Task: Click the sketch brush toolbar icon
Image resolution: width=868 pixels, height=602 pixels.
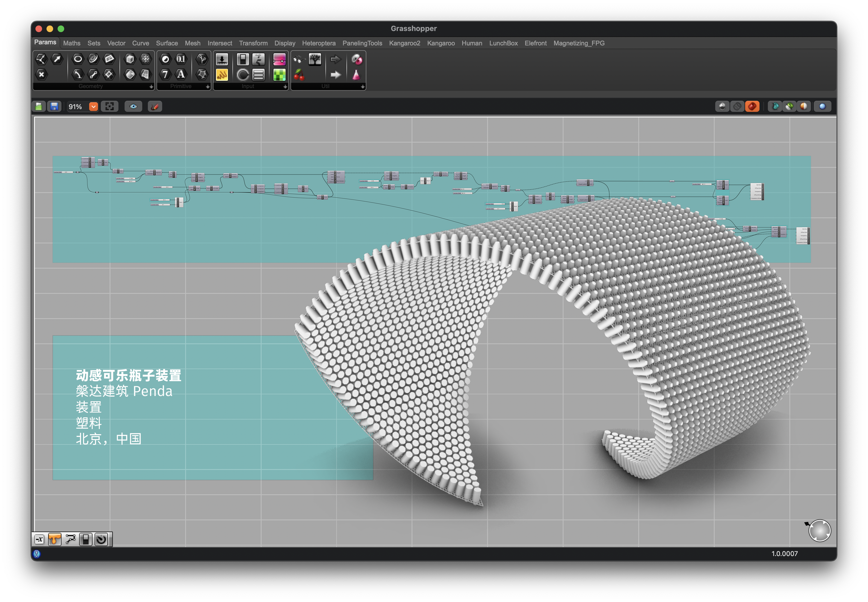Action: click(155, 107)
